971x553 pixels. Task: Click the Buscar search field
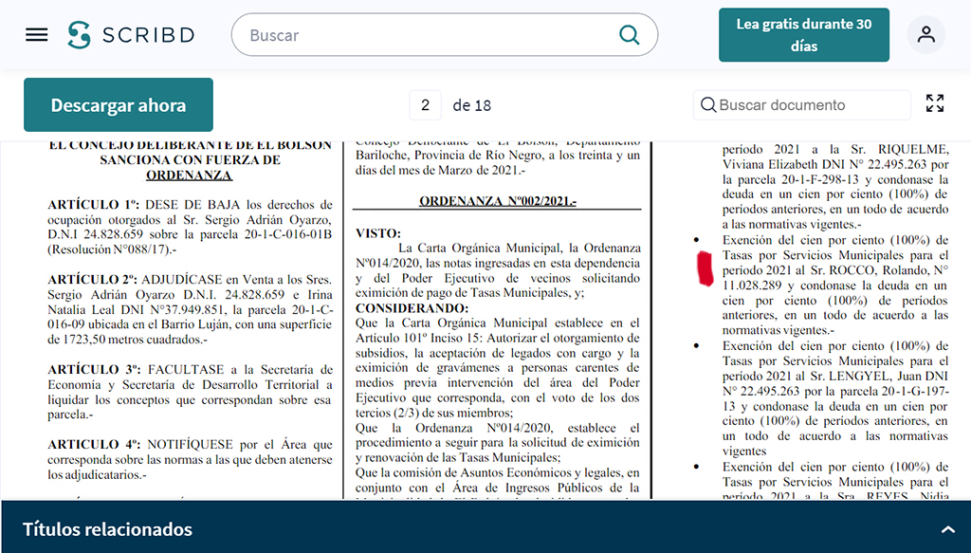[444, 35]
